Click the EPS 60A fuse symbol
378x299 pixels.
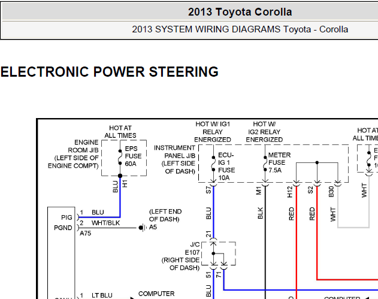click(x=120, y=157)
